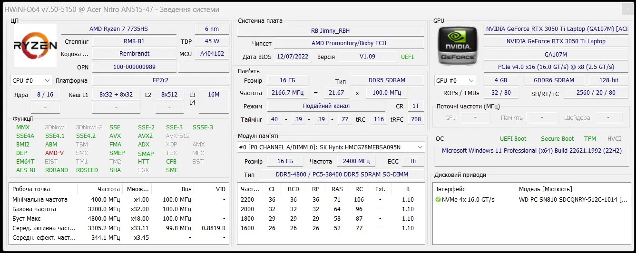Click the ECC Ні value
This screenshot has width=636, height=253.
click(x=413, y=161)
